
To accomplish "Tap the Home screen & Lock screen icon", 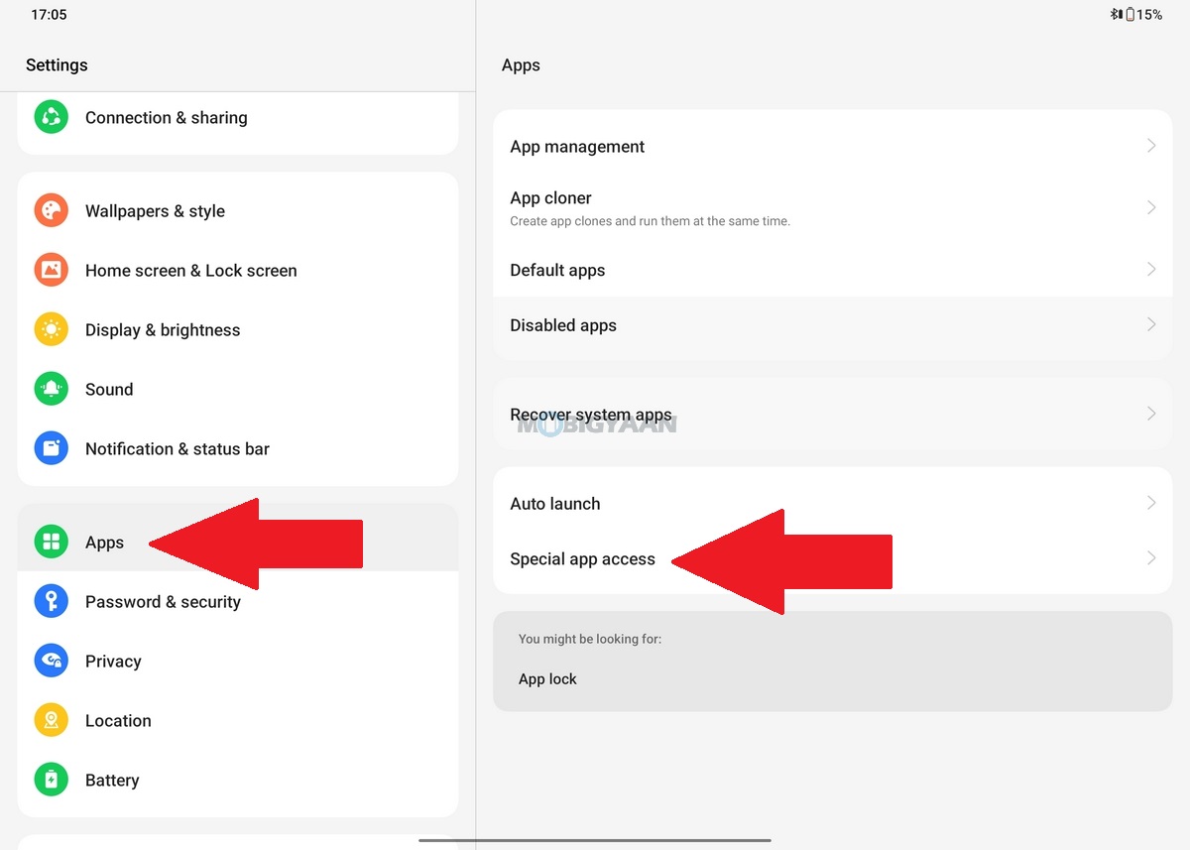I will [x=51, y=270].
